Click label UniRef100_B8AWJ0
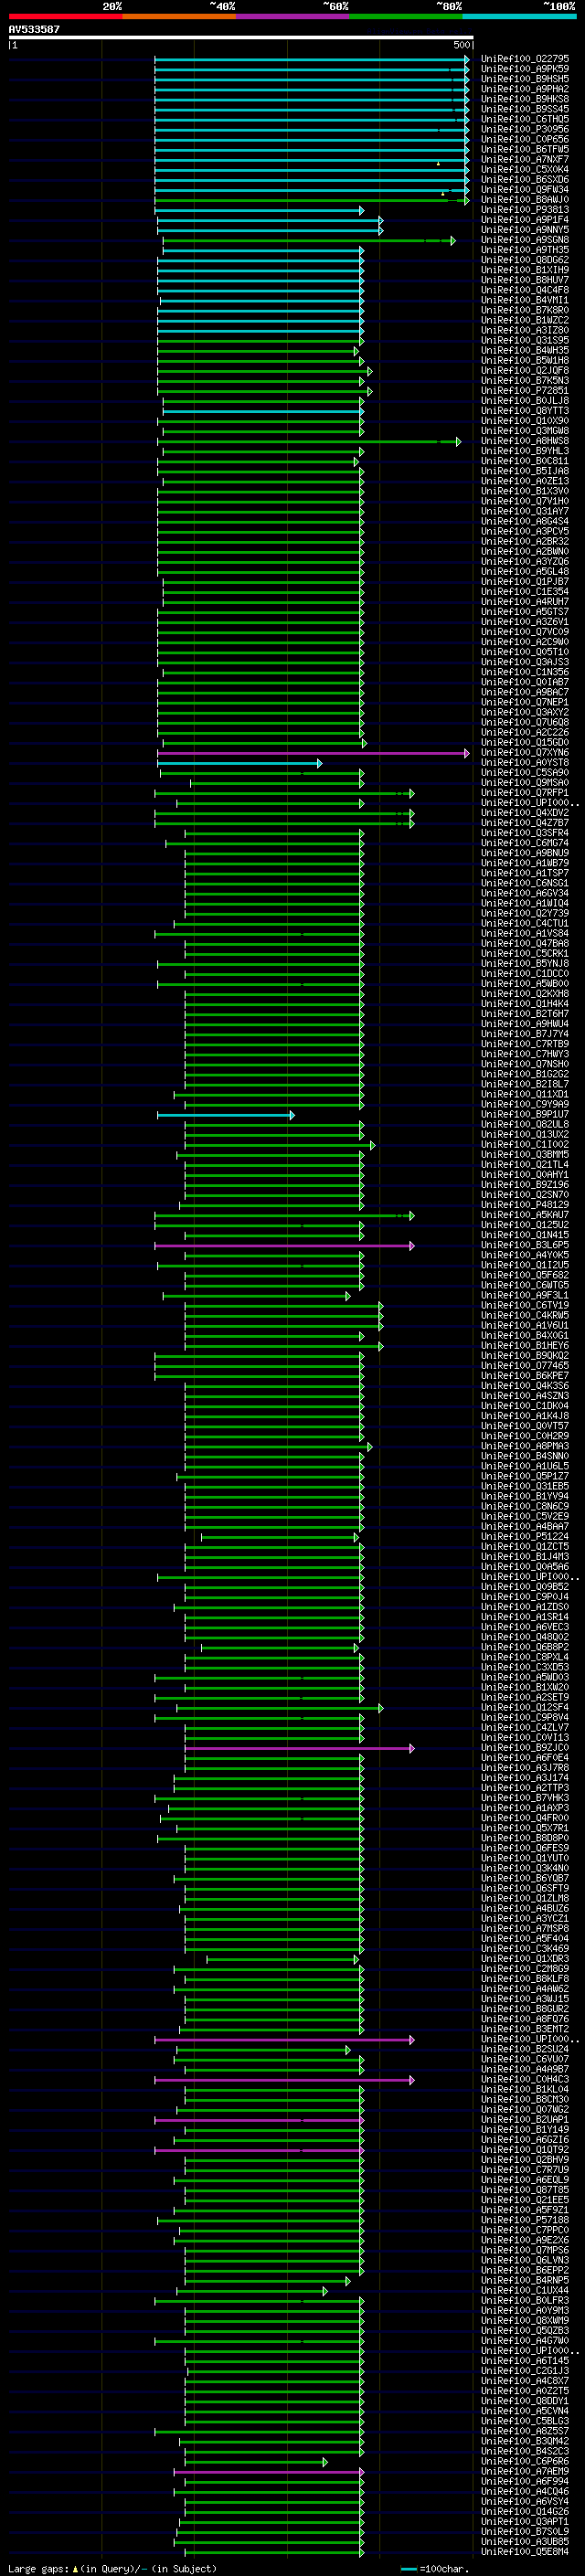 [x=525, y=200]
